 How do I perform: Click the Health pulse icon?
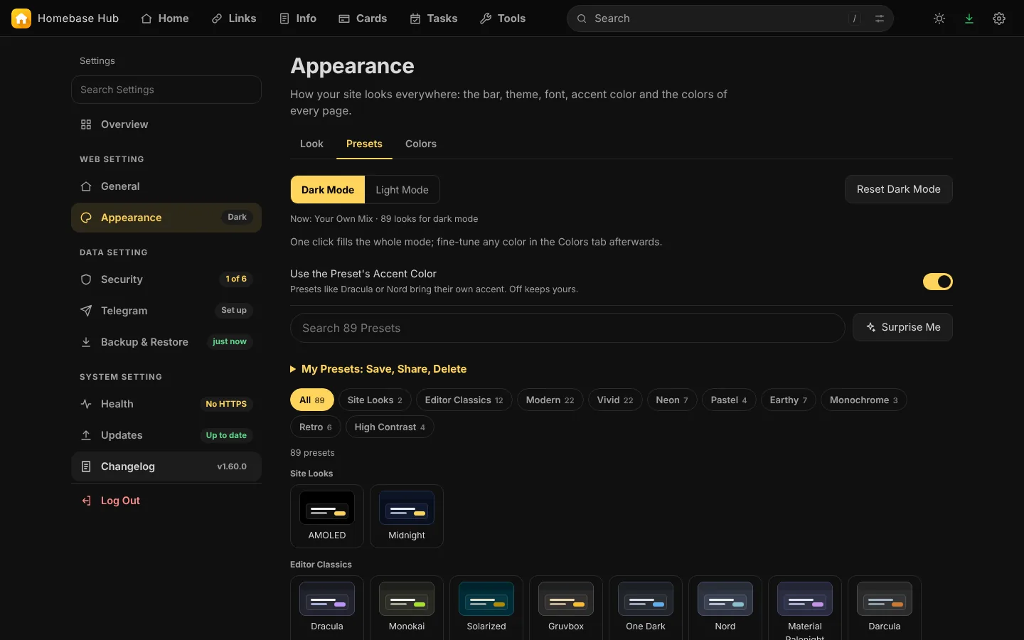[x=86, y=404]
